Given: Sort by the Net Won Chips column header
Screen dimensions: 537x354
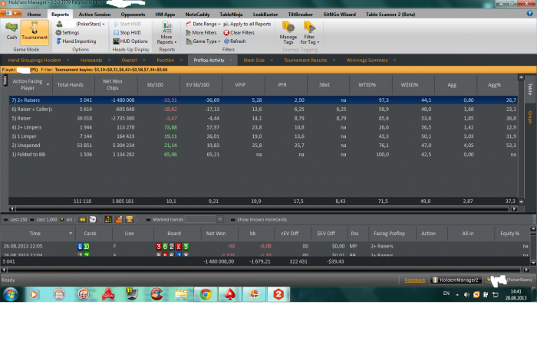Looking at the screenshot, I should pyautogui.click(x=112, y=85).
